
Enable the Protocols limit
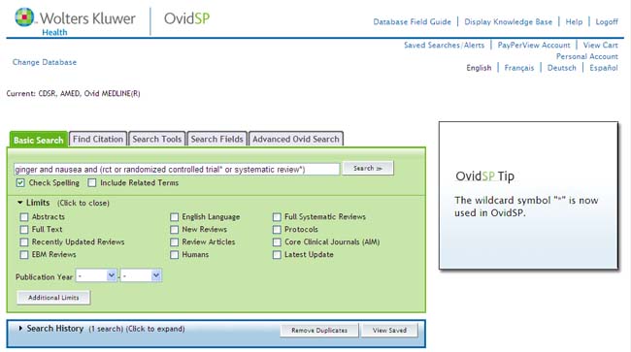(x=277, y=230)
